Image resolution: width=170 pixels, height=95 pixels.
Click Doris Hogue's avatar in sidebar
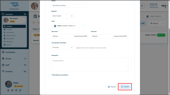tap(6, 20)
